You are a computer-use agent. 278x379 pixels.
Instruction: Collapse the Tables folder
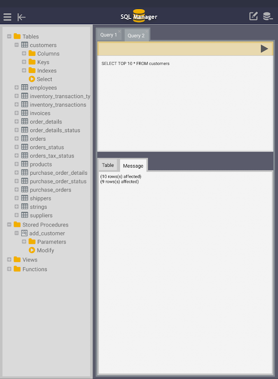(x=9, y=36)
